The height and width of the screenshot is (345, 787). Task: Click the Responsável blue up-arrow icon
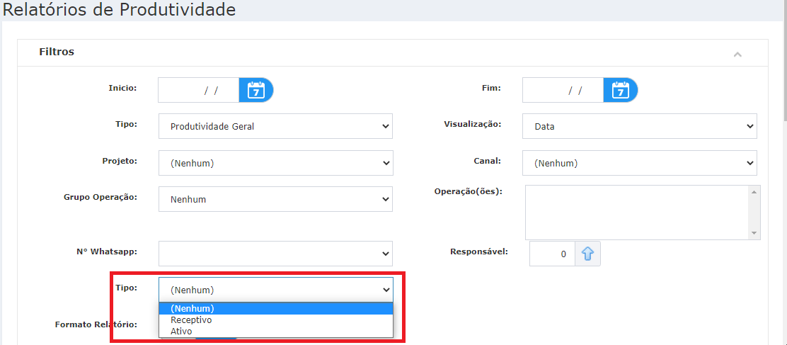point(587,254)
